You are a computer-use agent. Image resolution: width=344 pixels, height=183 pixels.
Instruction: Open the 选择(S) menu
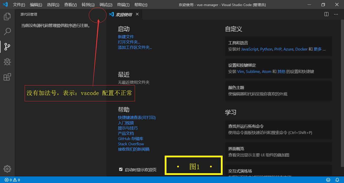coord(53,5)
